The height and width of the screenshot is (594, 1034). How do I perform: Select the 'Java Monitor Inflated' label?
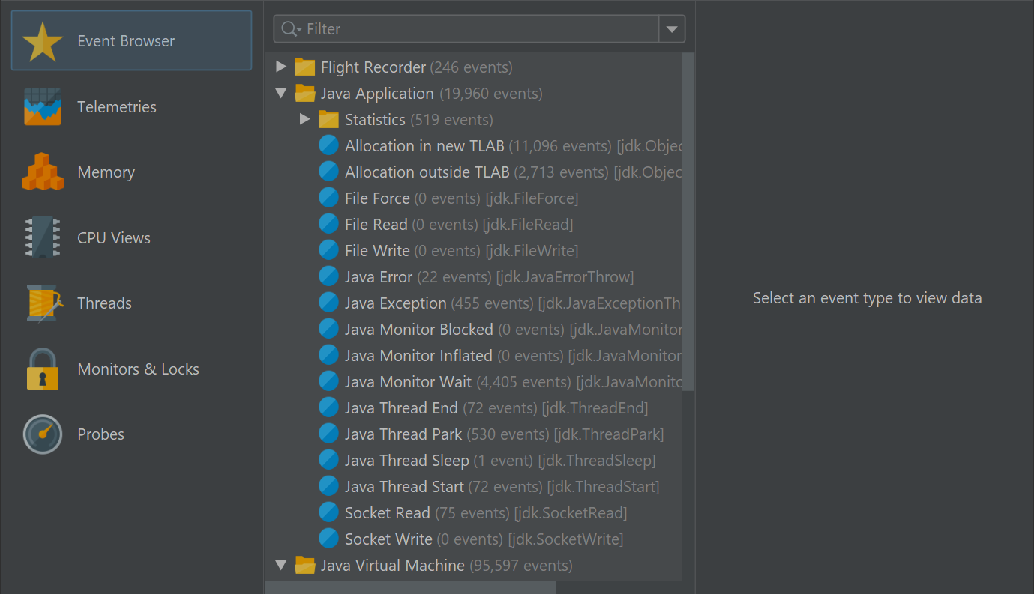[418, 356]
